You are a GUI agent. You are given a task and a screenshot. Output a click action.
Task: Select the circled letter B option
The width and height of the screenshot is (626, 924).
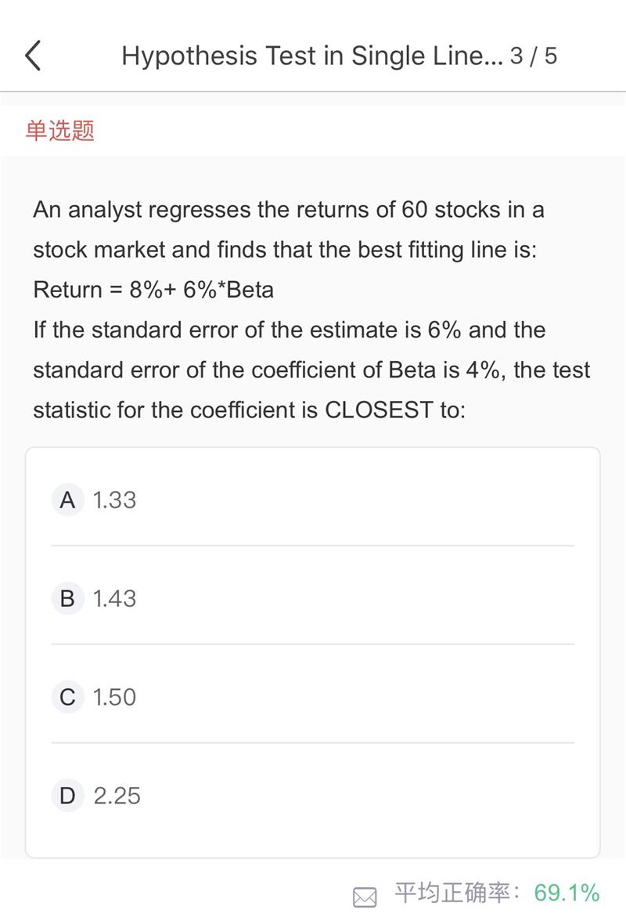pos(68,598)
